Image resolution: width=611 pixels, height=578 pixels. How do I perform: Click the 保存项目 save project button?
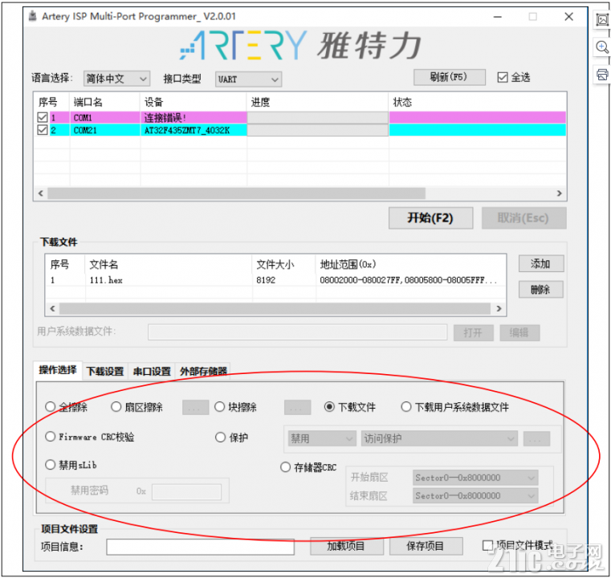[426, 546]
